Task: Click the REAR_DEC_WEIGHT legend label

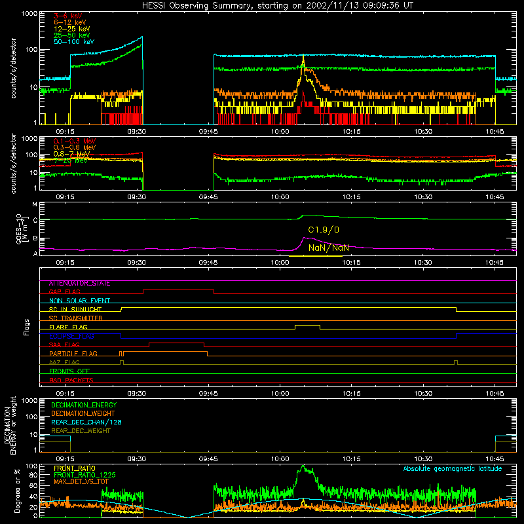Action: pyautogui.click(x=81, y=431)
